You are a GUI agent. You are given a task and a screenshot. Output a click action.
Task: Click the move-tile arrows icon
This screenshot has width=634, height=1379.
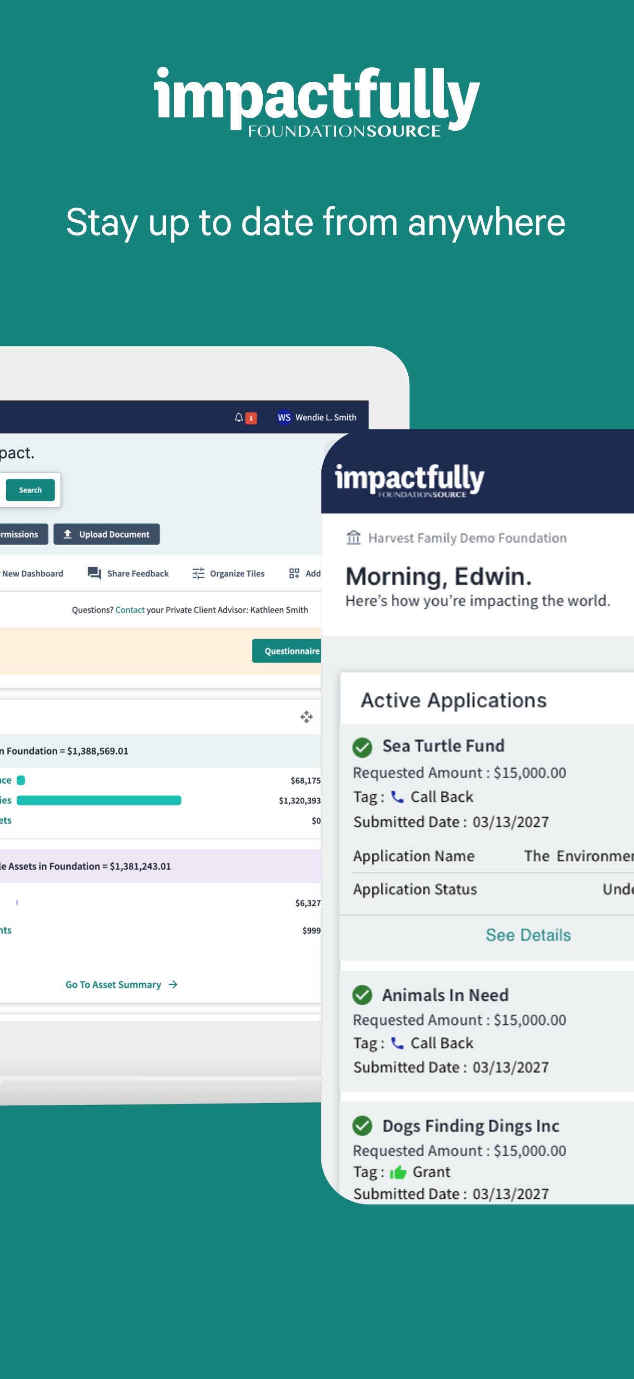click(306, 717)
